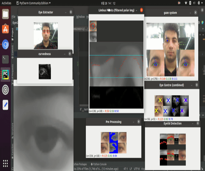Open the Structure side tab
205x171 pixels.
click(x=13, y=131)
